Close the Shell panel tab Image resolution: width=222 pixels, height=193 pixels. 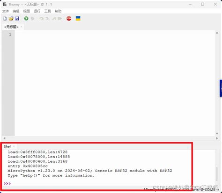[x=14, y=146]
